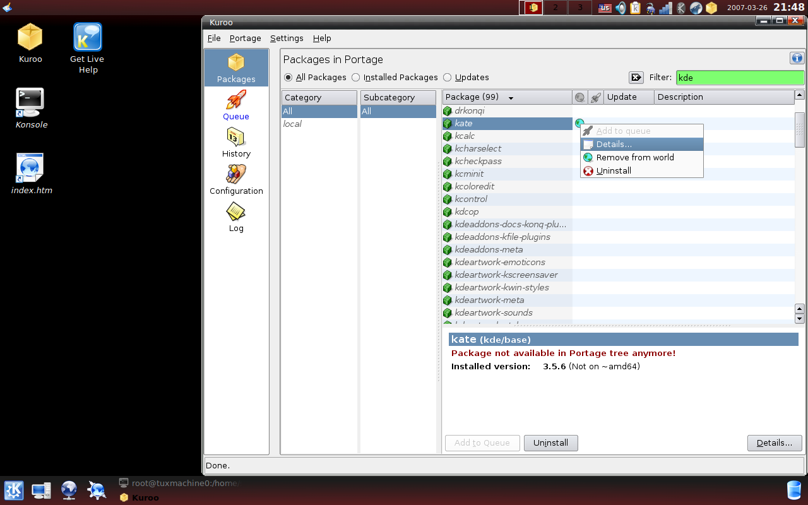The height and width of the screenshot is (505, 808).
Task: Open the Settings menu
Action: click(x=287, y=38)
